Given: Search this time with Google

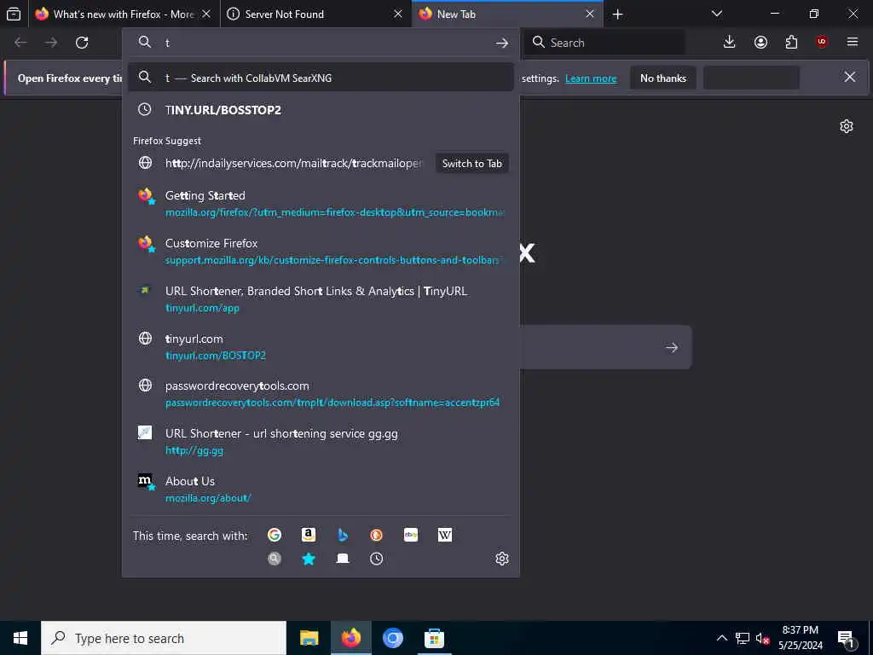Looking at the screenshot, I should (275, 535).
